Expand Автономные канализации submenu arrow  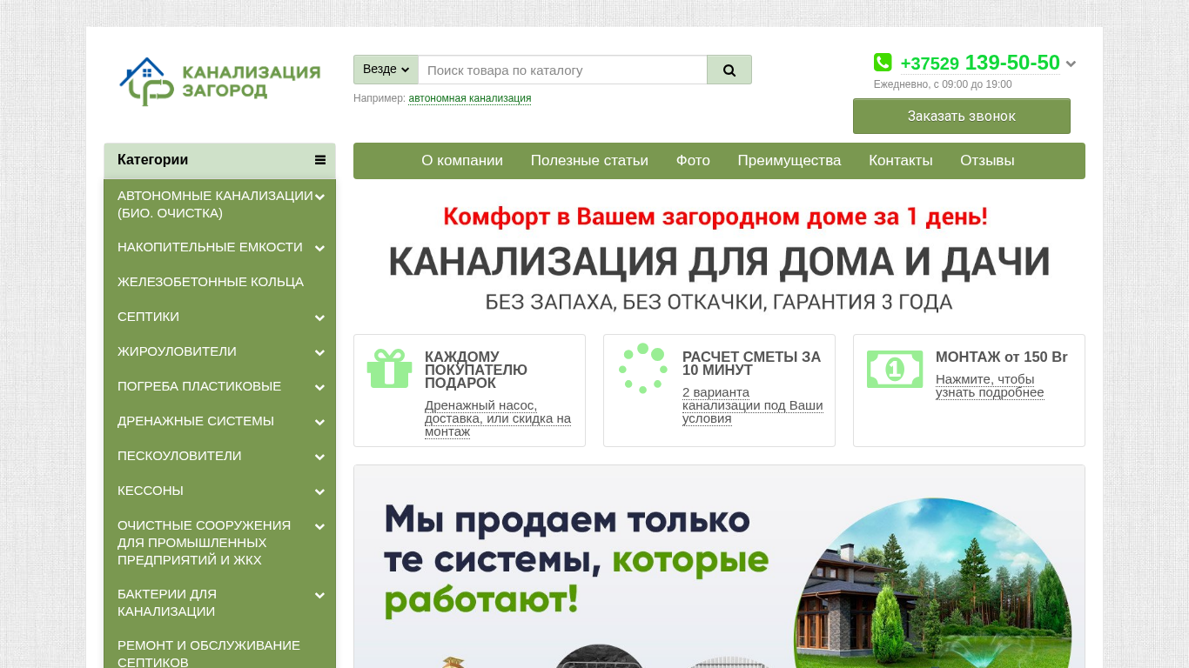pos(320,197)
